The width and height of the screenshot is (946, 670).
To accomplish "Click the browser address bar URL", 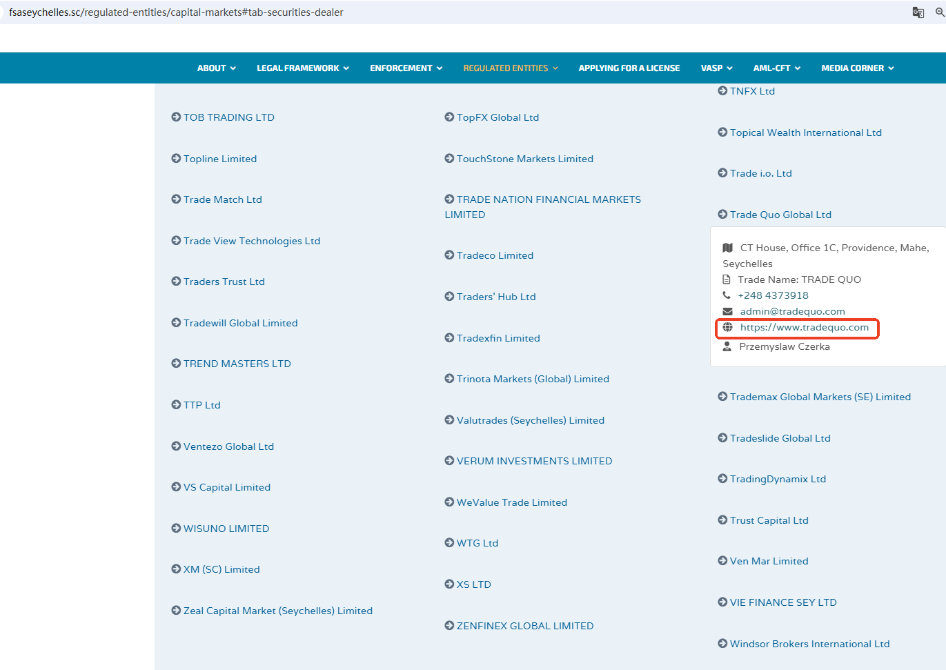I will pos(176,12).
